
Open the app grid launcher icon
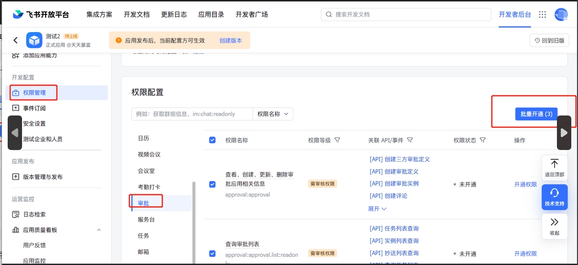point(543,14)
